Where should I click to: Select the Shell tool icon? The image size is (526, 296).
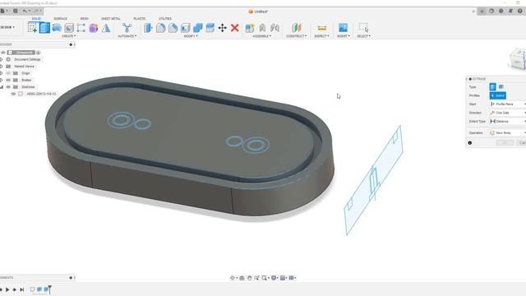pos(185,28)
